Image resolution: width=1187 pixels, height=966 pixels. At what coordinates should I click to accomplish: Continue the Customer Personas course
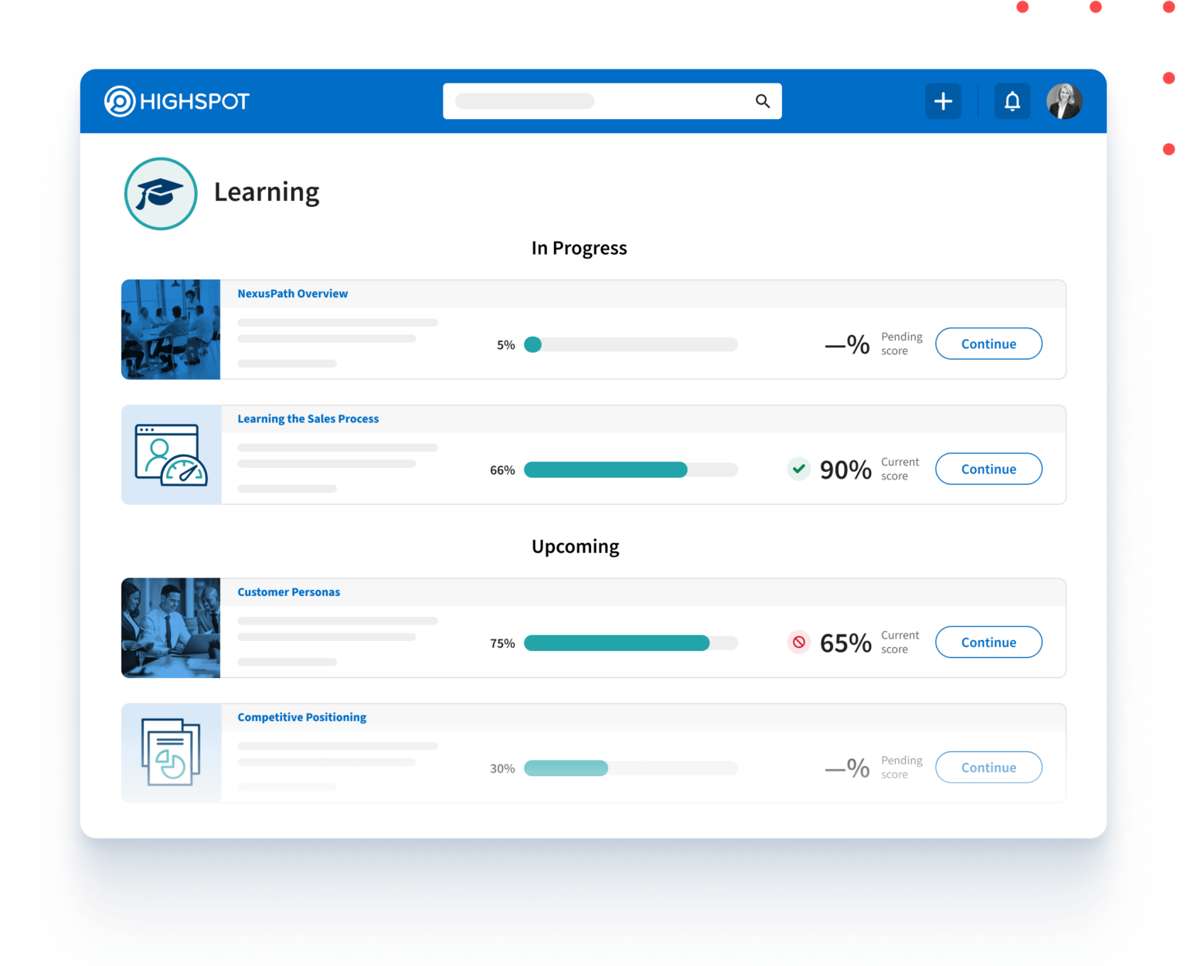pos(988,642)
